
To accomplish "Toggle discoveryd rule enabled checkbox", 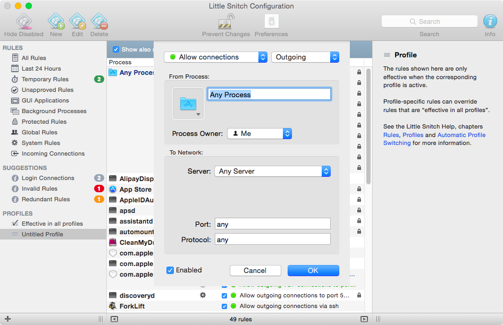I will pyautogui.click(x=224, y=295).
